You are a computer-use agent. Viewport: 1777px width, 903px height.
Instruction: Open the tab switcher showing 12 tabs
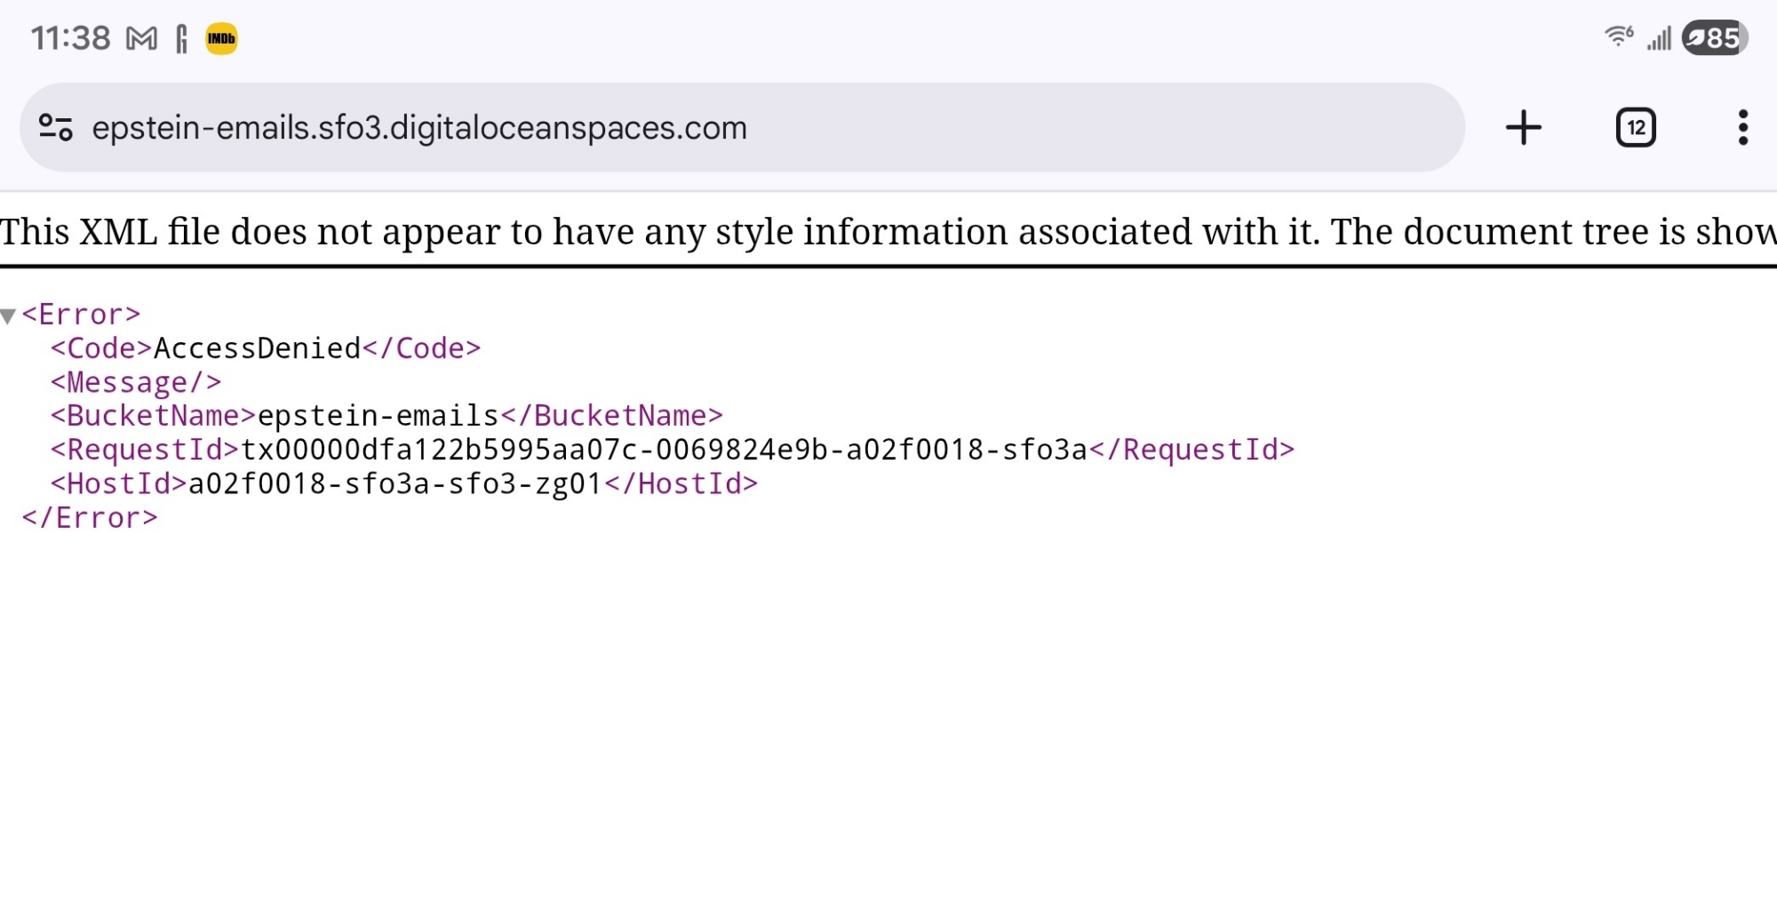pyautogui.click(x=1635, y=128)
